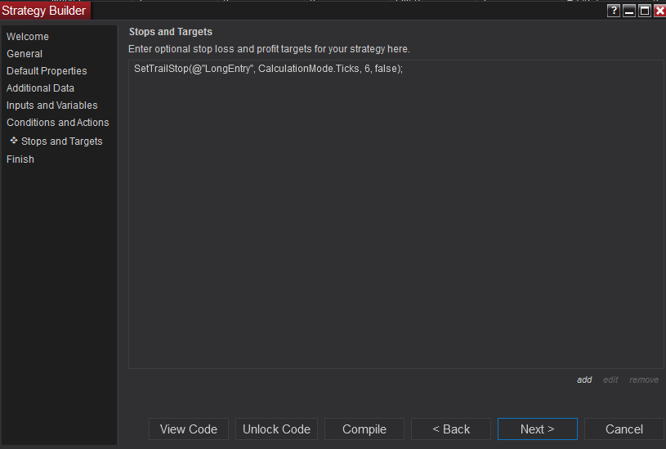The image size is (666, 449).
Task: Go to the Welcome step
Action: (x=28, y=37)
